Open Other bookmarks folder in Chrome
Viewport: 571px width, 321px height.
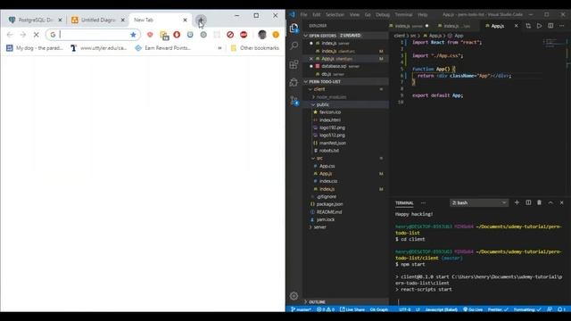click(255, 48)
